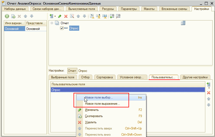Click the list icon in the Отчет row
Image resolution: width=215 pixels, height=137 pixels.
(183, 23)
